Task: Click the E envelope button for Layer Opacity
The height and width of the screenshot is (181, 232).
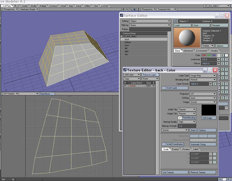Action: pyautogui.click(x=214, y=84)
